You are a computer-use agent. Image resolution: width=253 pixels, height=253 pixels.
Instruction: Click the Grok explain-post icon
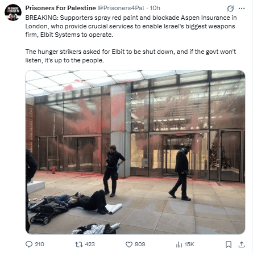[230, 9]
